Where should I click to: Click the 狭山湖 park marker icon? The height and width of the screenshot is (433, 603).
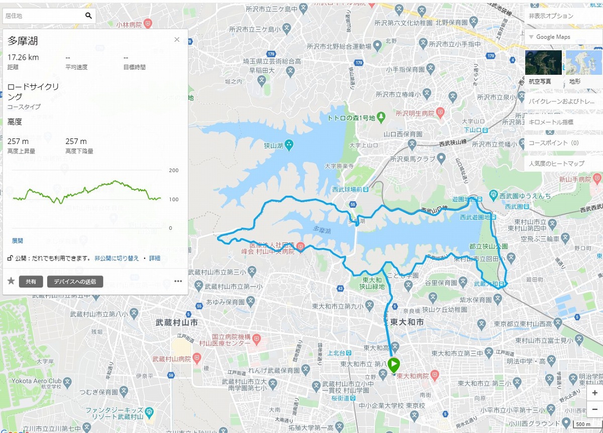point(289,146)
